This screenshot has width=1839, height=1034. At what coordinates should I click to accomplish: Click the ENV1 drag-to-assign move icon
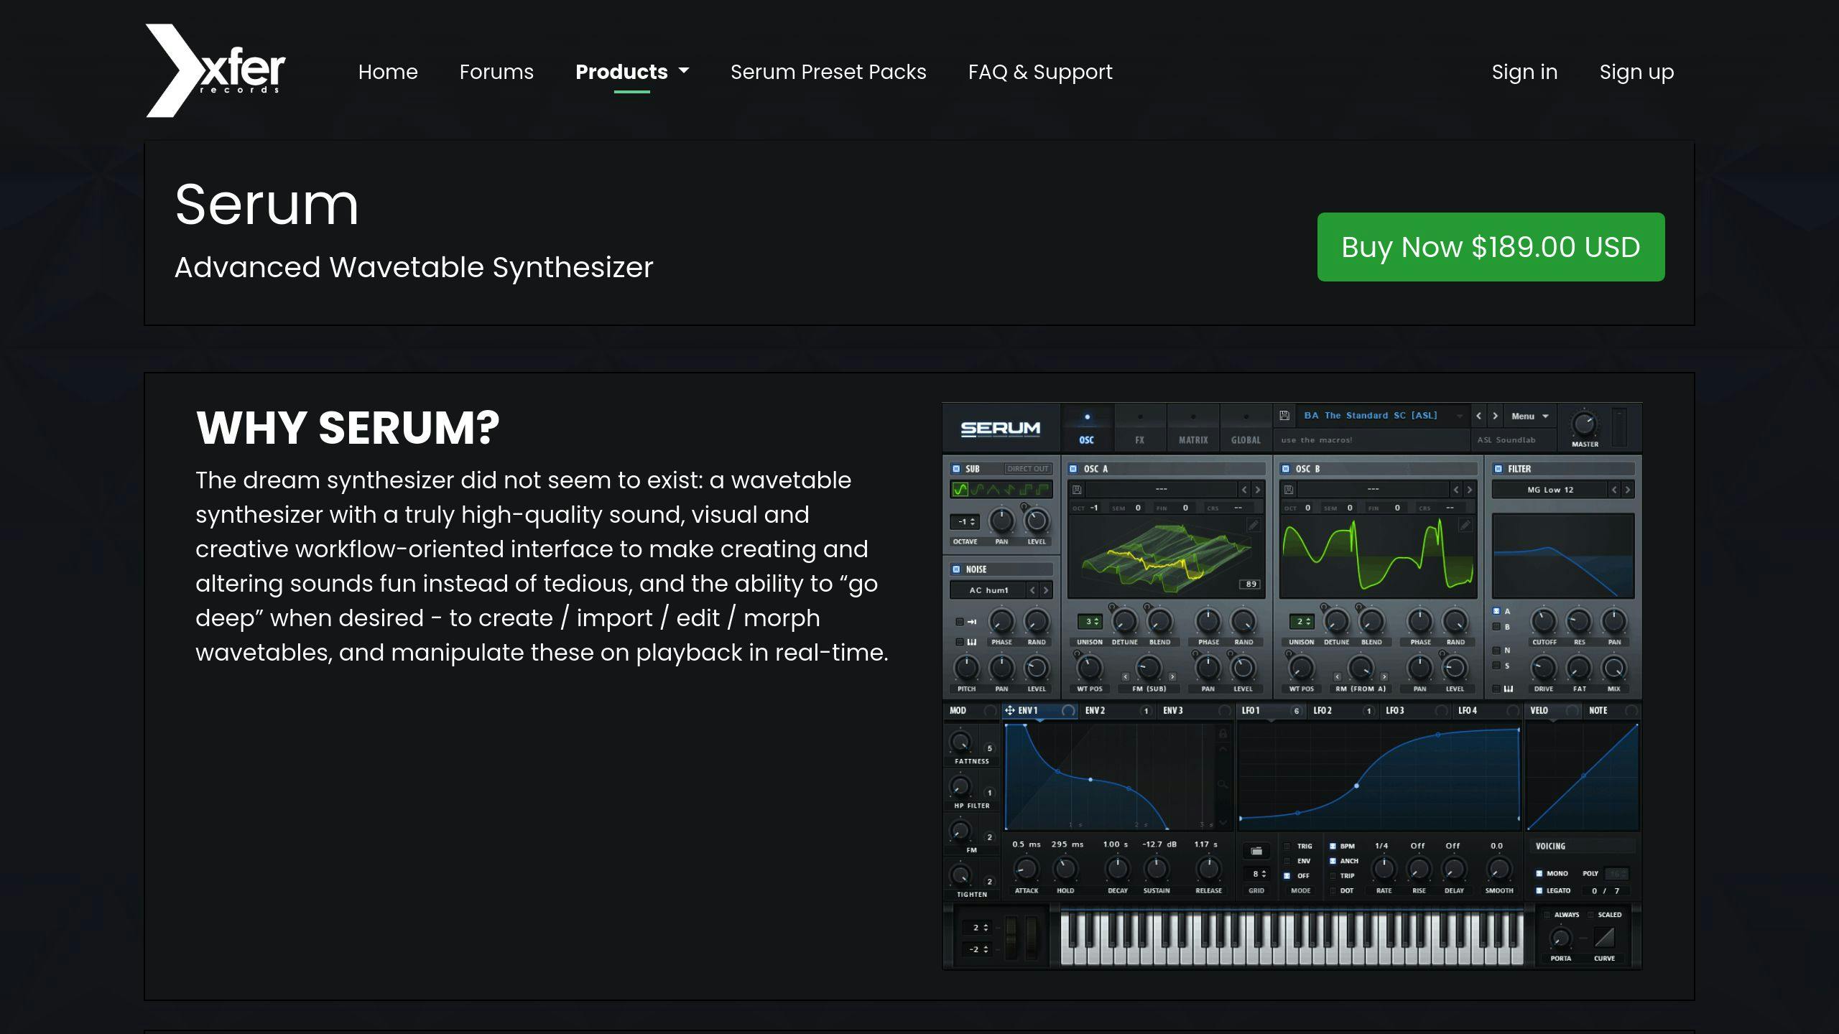pyautogui.click(x=1010, y=710)
